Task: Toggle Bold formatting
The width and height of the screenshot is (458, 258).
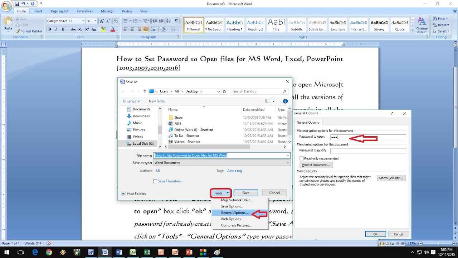Action: tap(50, 29)
